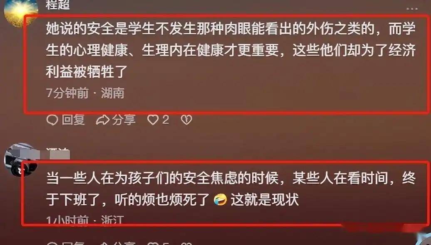The width and height of the screenshot is (431, 245).
Task: Tap the 7分钟前 · 湖南 timestamp
Action: coord(85,93)
